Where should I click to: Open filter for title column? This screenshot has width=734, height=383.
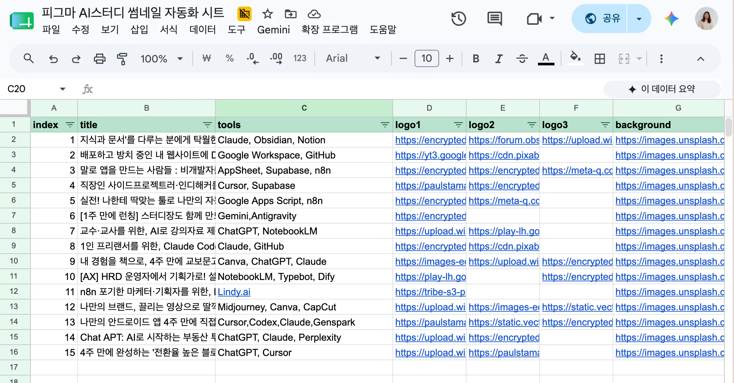coord(207,125)
